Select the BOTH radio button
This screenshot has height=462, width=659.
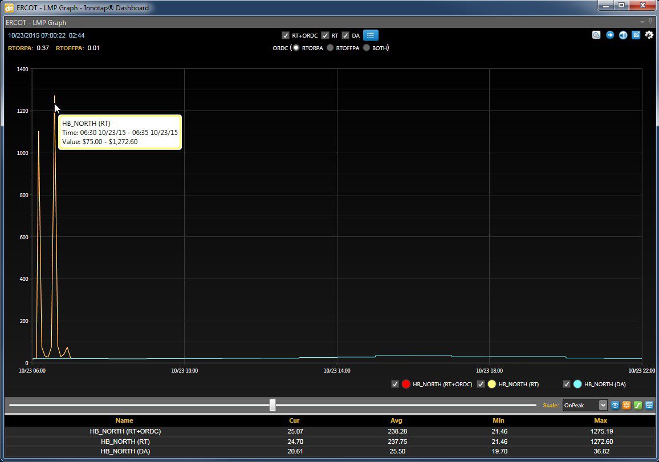click(367, 48)
